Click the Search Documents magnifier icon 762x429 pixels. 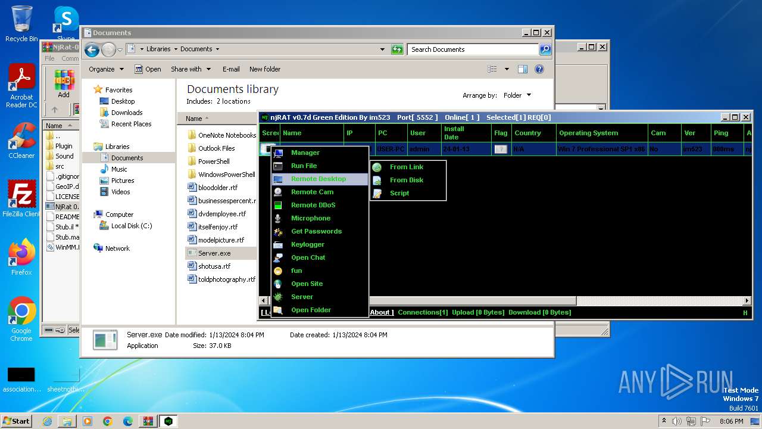pos(545,49)
